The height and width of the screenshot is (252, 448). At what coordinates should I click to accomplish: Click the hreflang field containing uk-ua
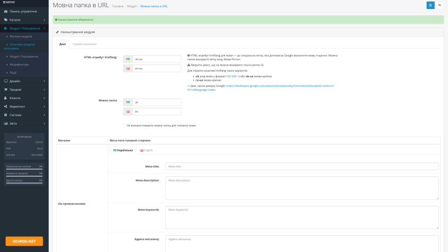tap(157, 59)
